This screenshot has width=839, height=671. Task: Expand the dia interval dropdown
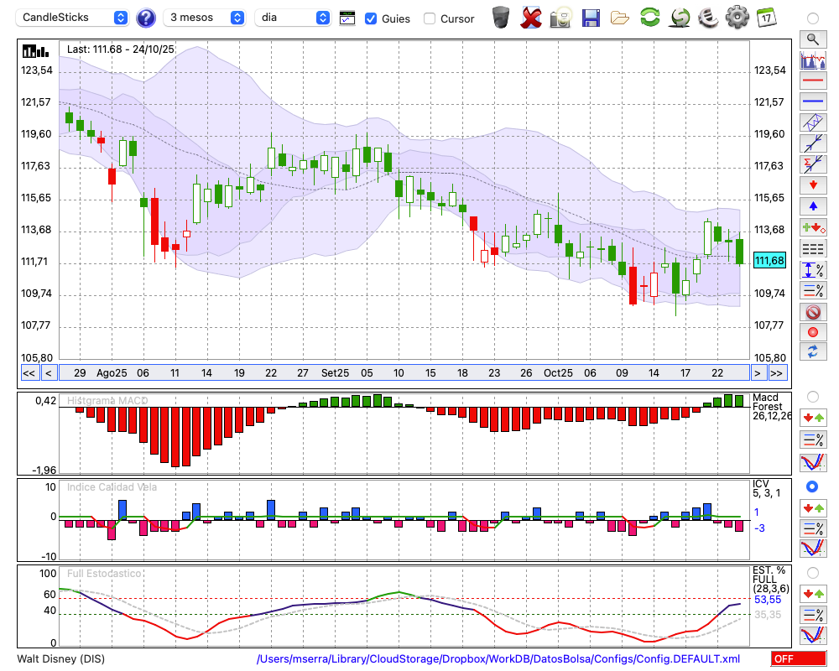pyautogui.click(x=293, y=18)
